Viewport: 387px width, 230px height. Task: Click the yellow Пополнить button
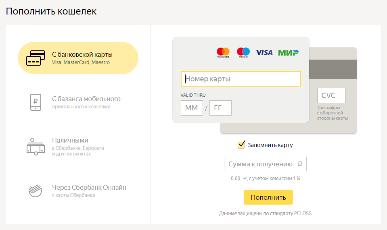point(268,197)
